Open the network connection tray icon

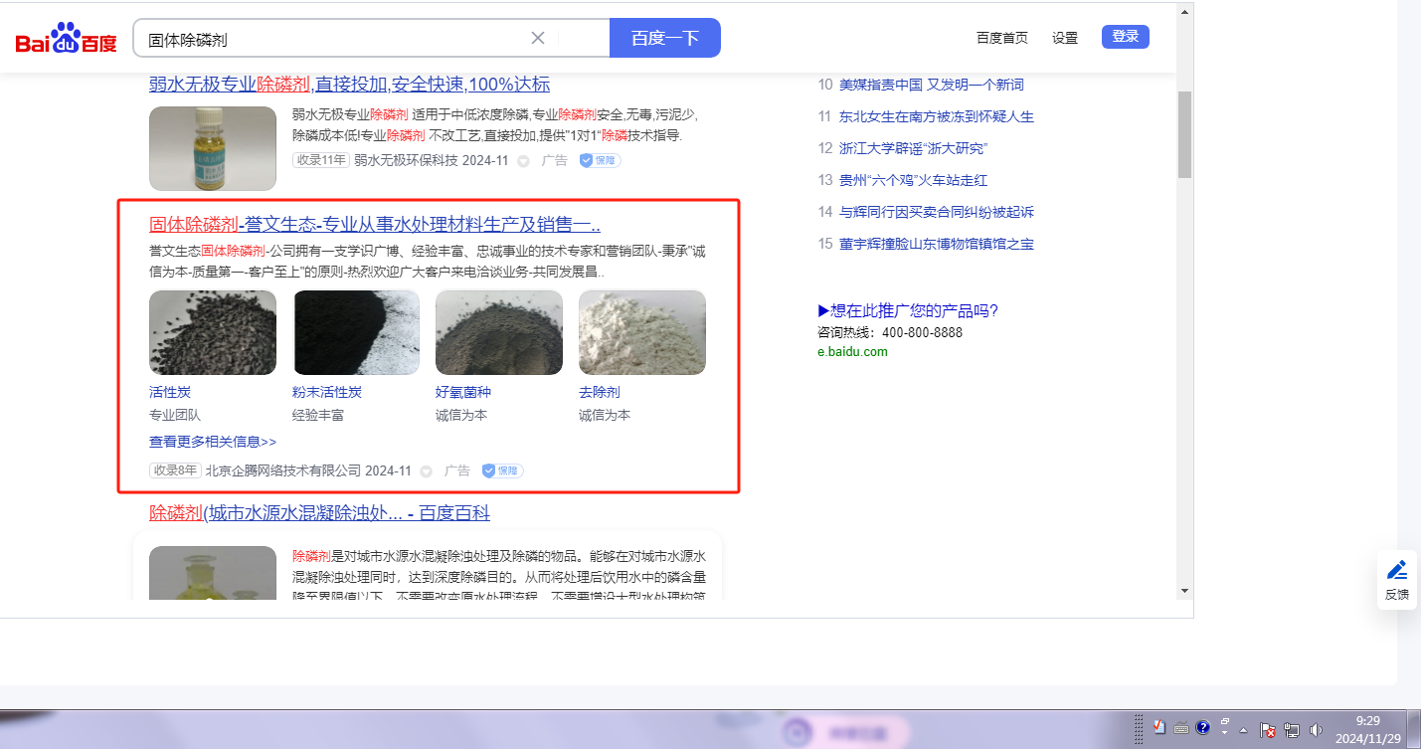[1292, 729]
